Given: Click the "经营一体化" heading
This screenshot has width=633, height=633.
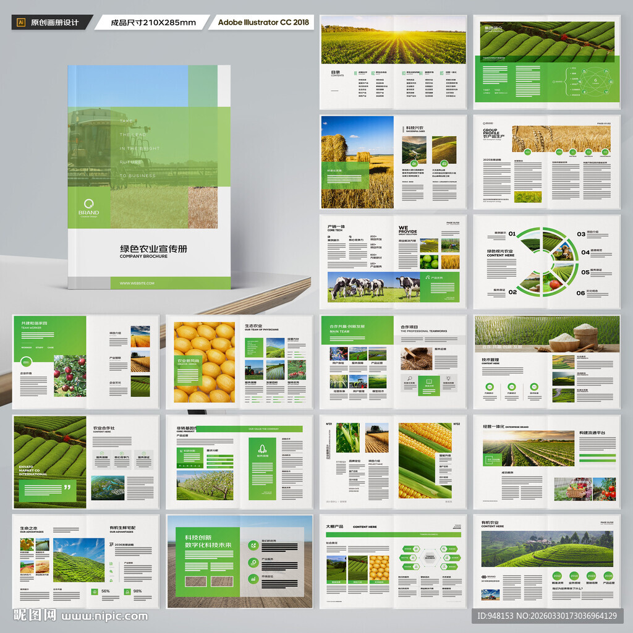Looking at the screenshot, I should [x=493, y=427].
